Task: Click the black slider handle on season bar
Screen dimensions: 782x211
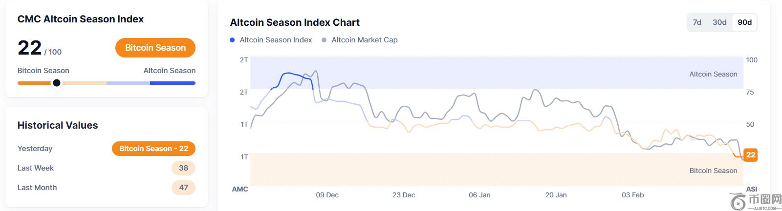Action: coord(57,83)
